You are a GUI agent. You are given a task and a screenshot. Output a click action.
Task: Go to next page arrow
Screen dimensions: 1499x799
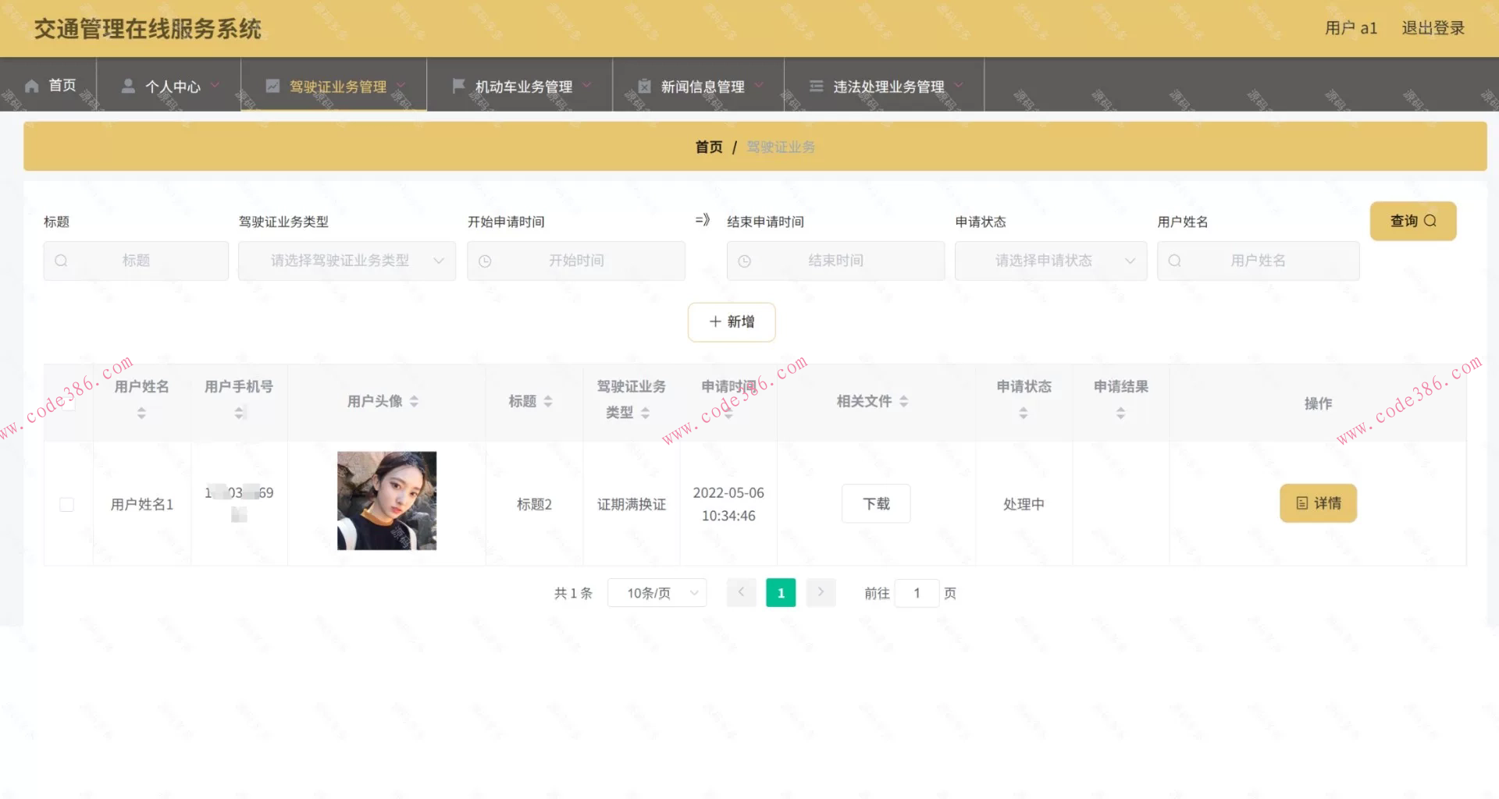821,593
